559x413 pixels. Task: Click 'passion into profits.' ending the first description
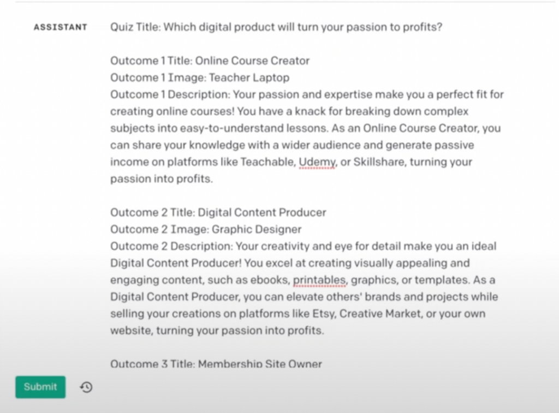[162, 179]
